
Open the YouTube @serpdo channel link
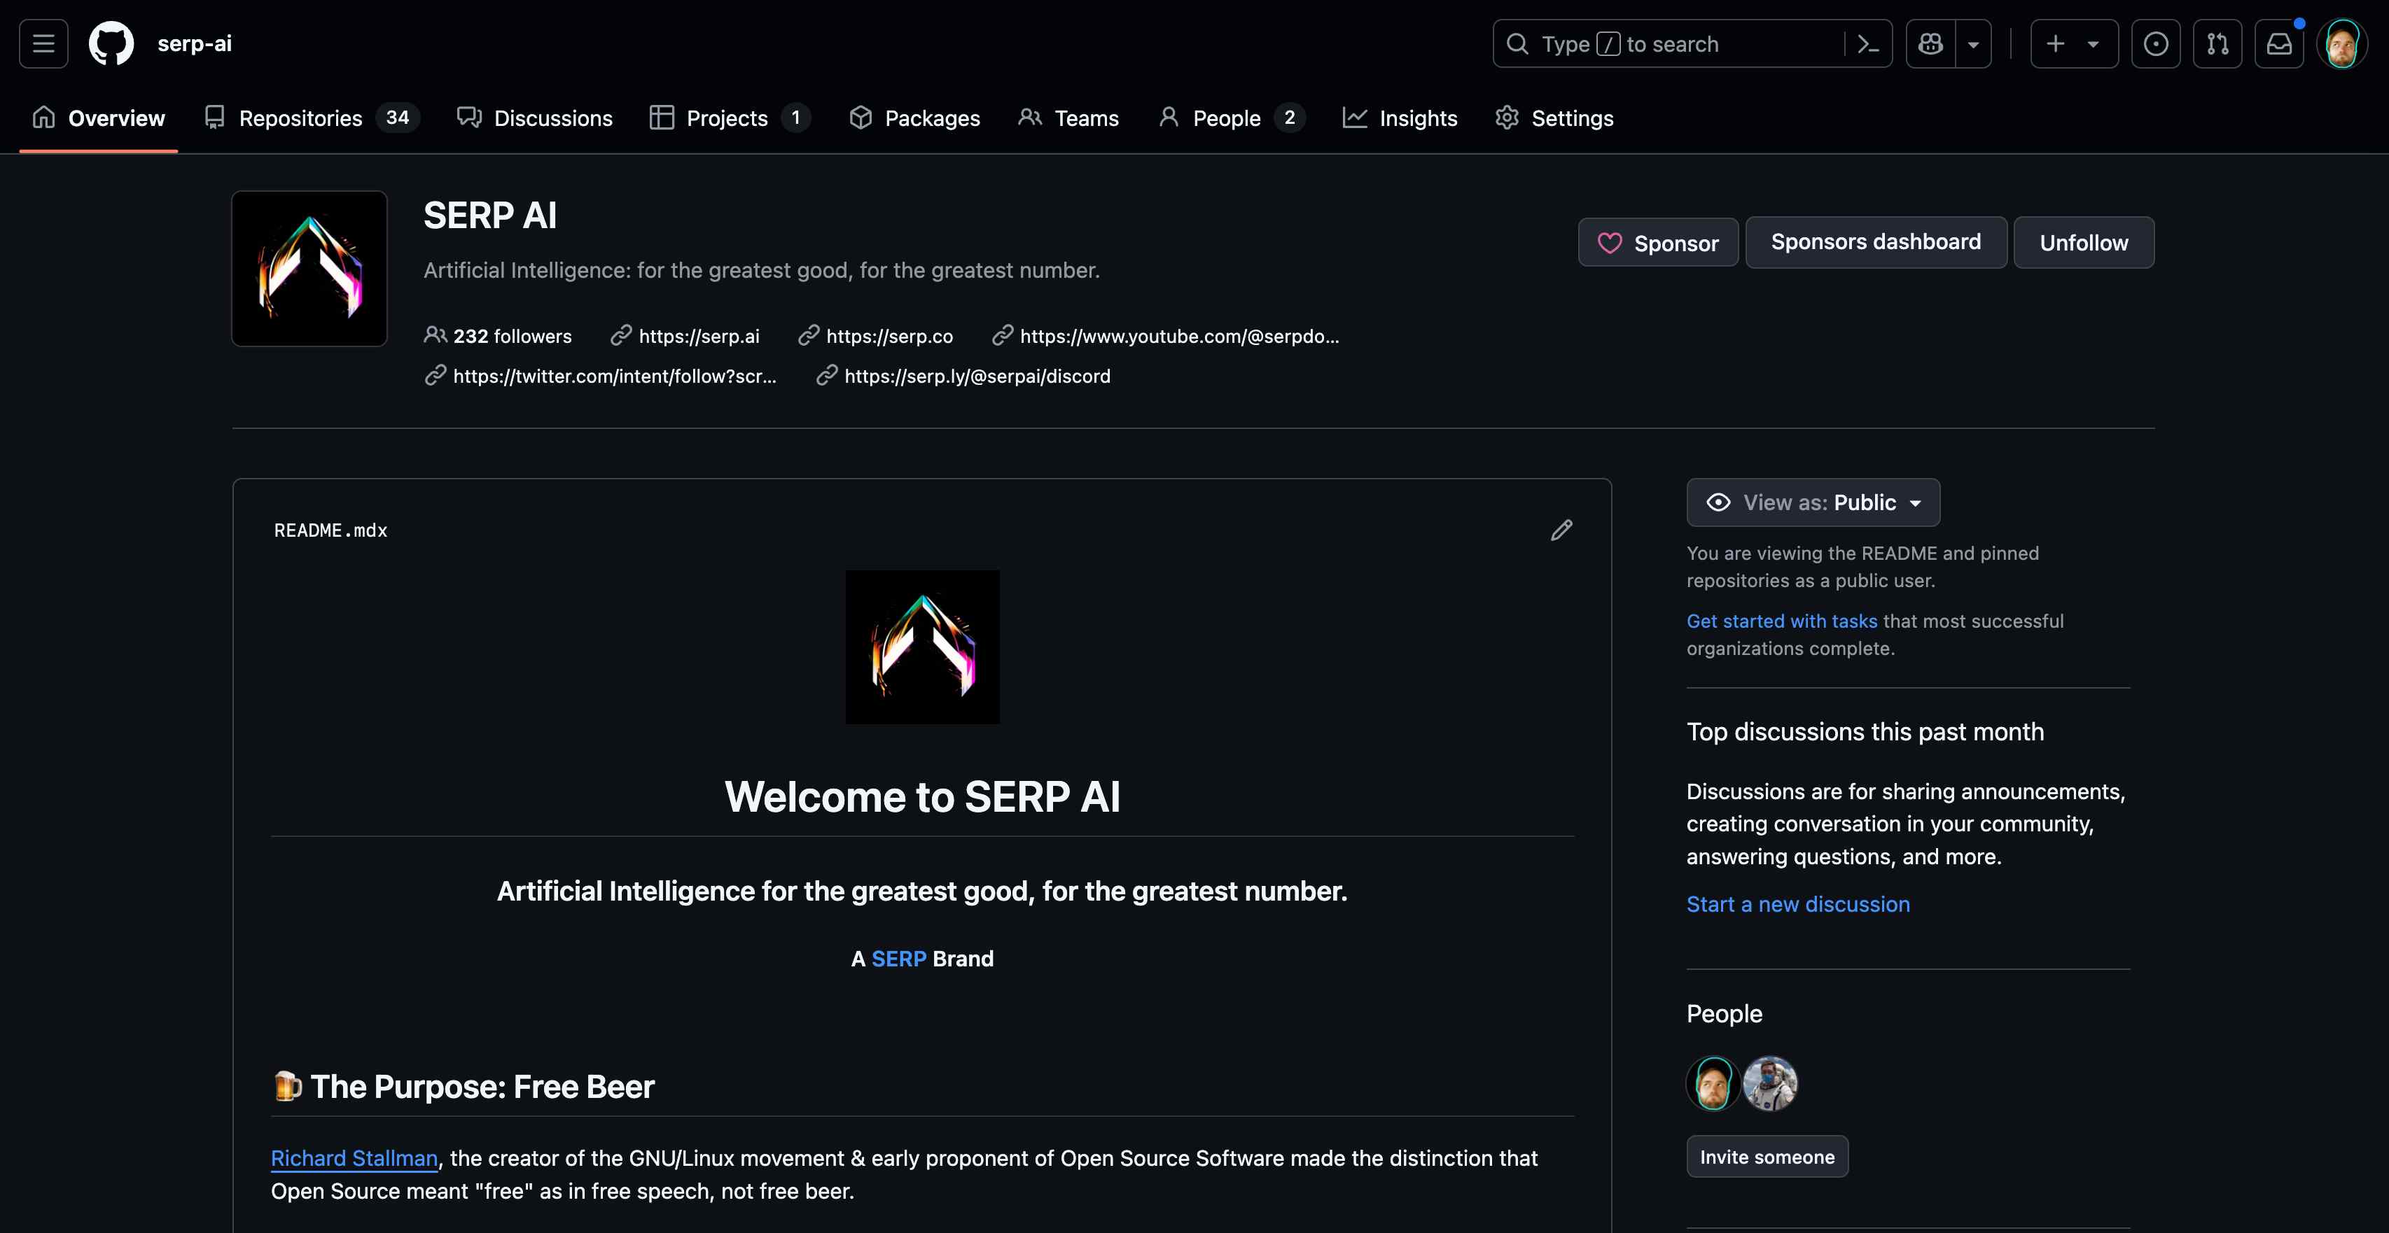pos(1178,336)
